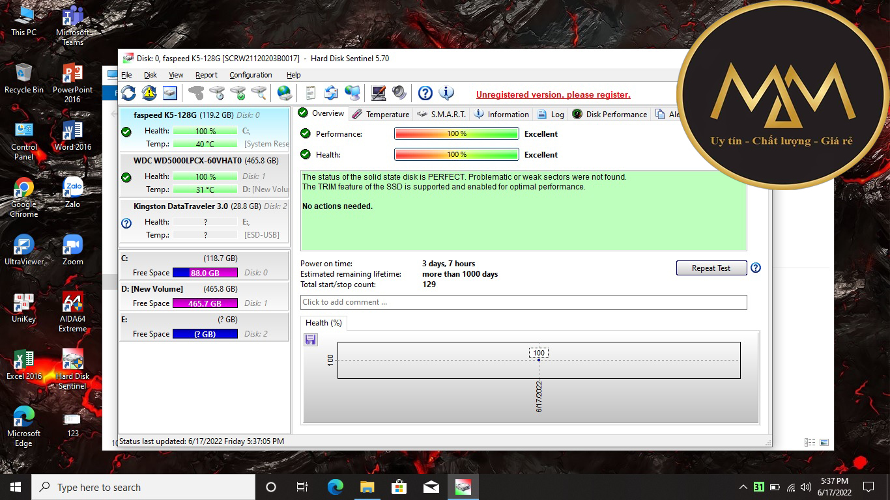890x500 pixels.
Task: Click the comment input field
Action: [x=523, y=302]
